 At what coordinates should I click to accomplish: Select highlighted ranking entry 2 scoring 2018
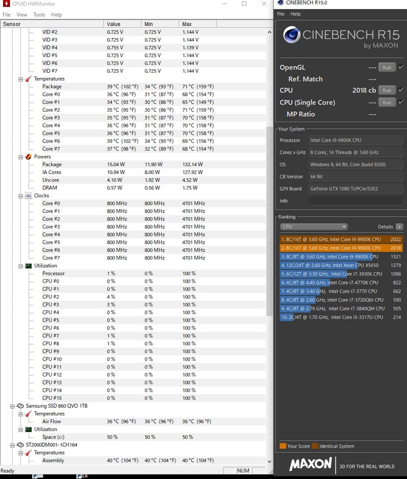(341, 248)
